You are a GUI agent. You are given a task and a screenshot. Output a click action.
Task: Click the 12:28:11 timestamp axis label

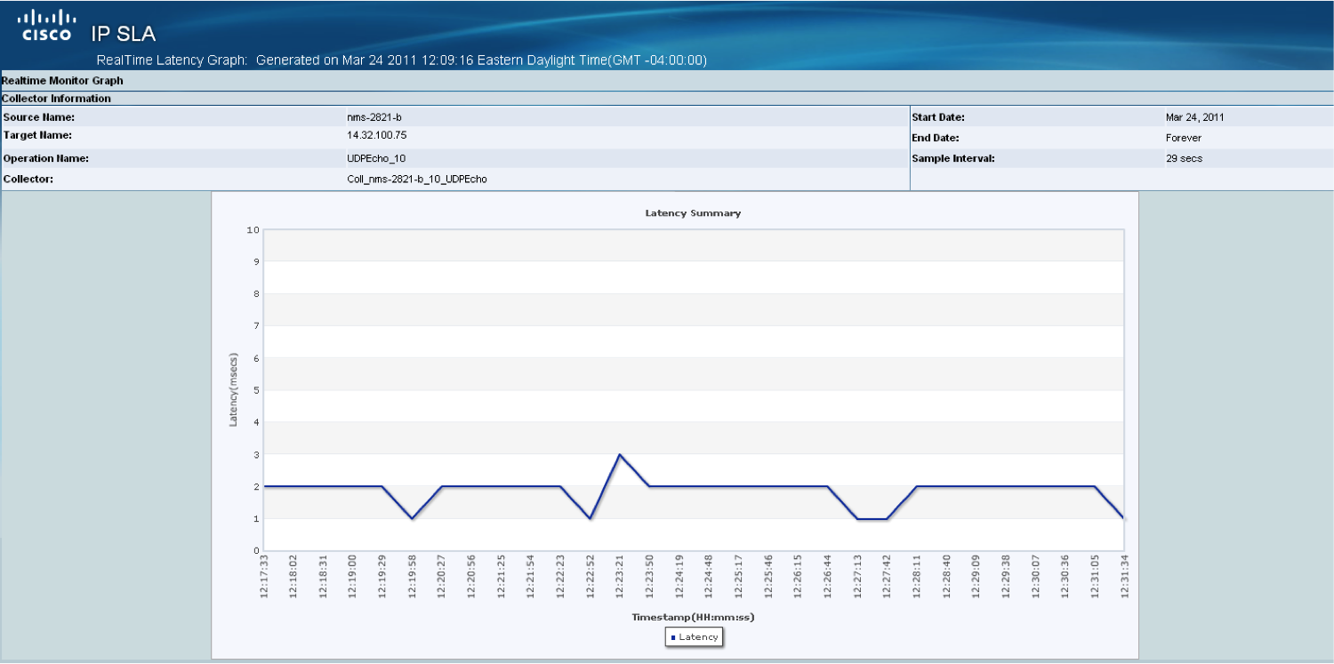pos(917,576)
